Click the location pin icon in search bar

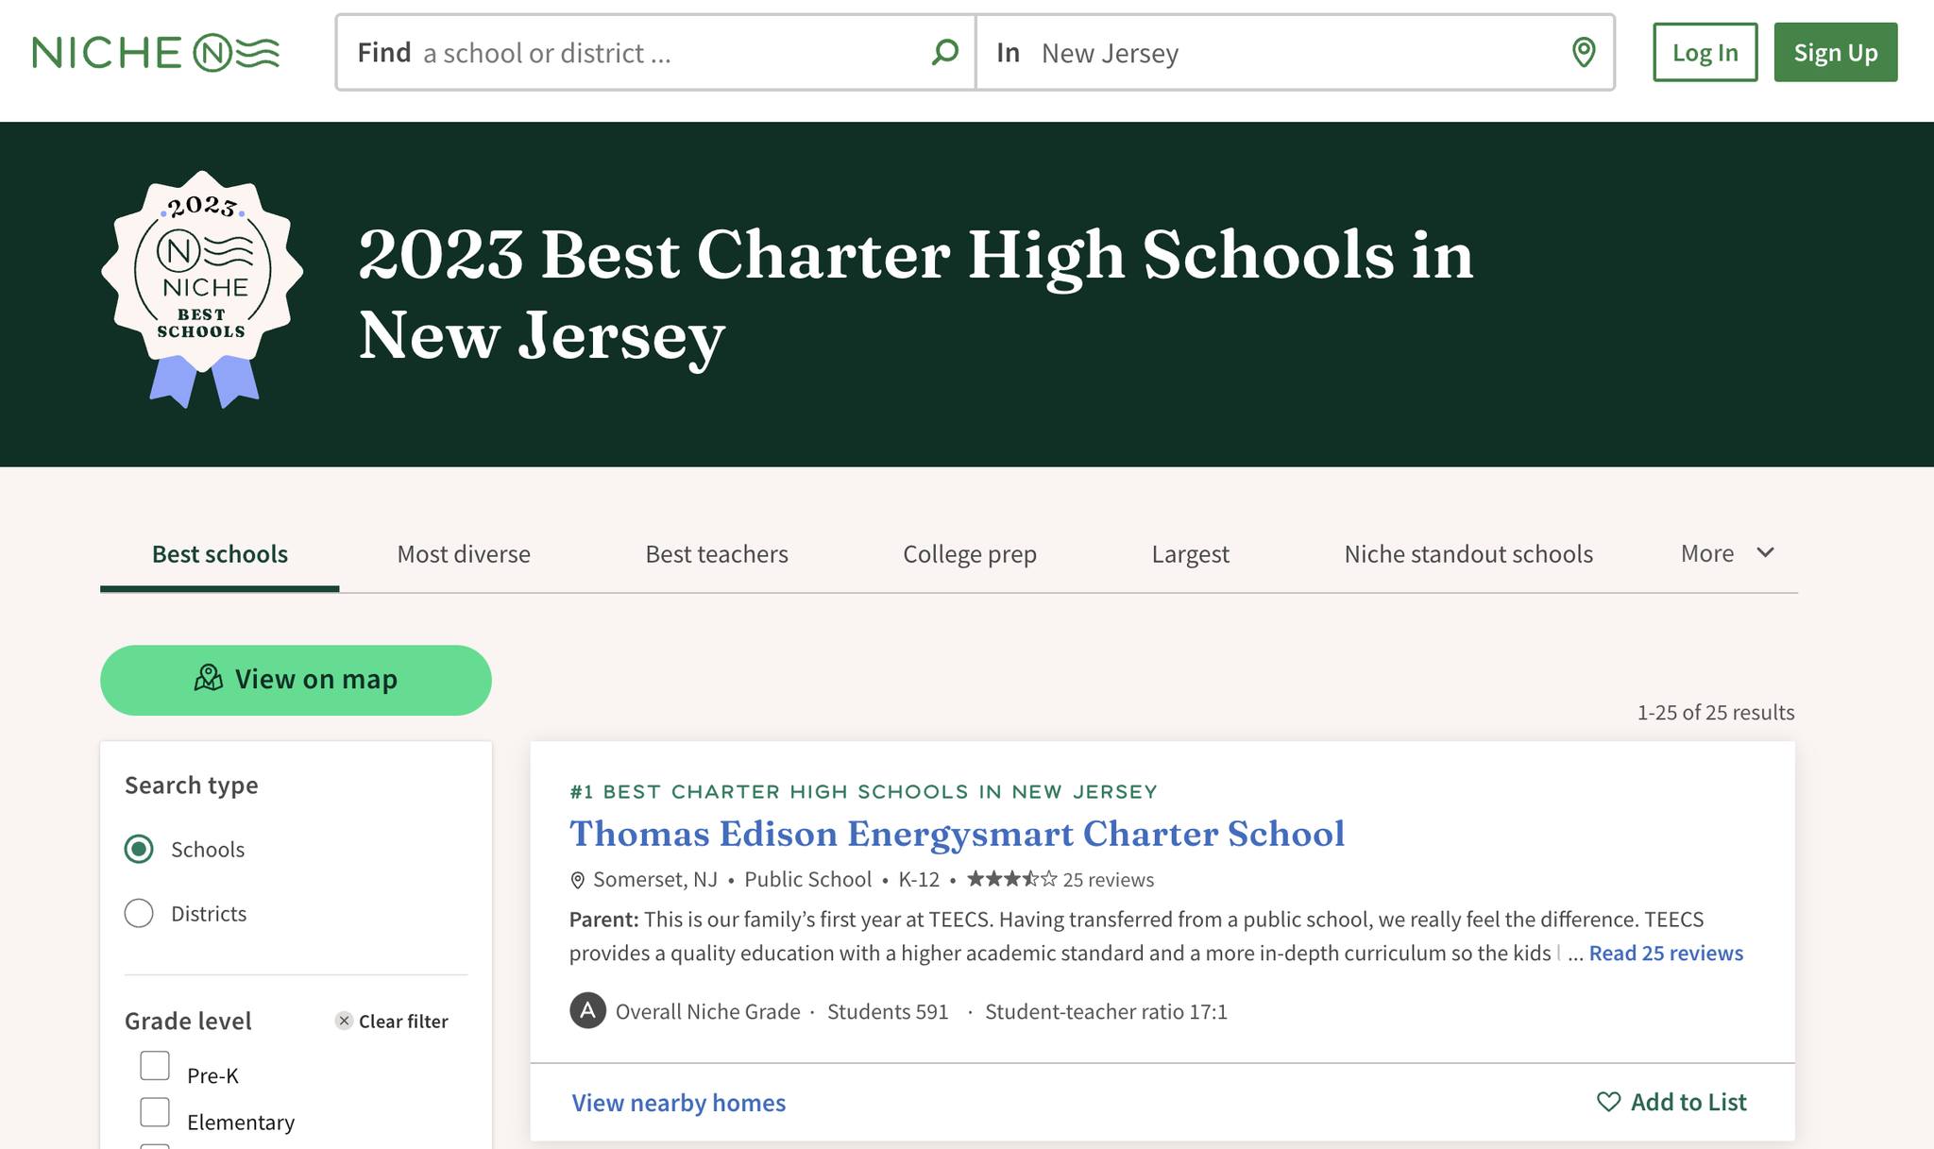click(1584, 52)
